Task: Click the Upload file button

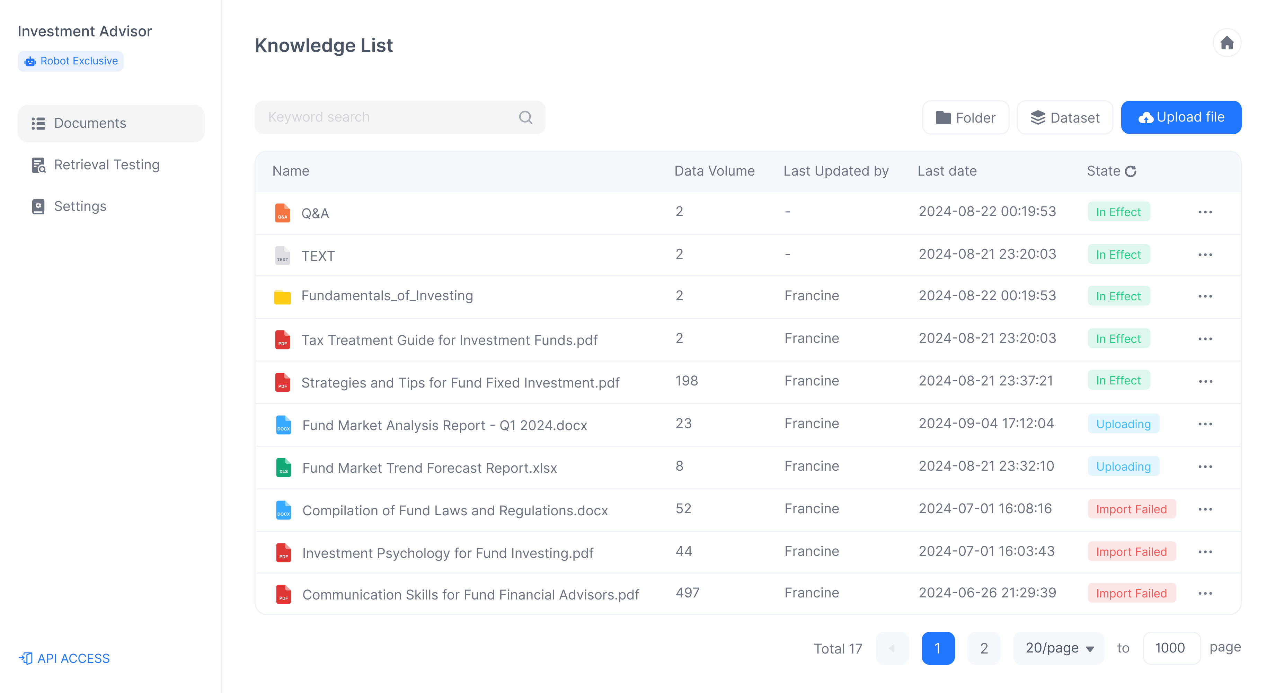Action: tap(1181, 117)
